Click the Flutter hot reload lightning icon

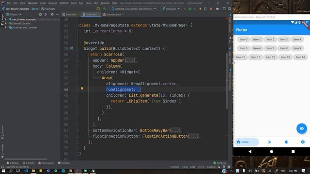click(x=200, y=9)
